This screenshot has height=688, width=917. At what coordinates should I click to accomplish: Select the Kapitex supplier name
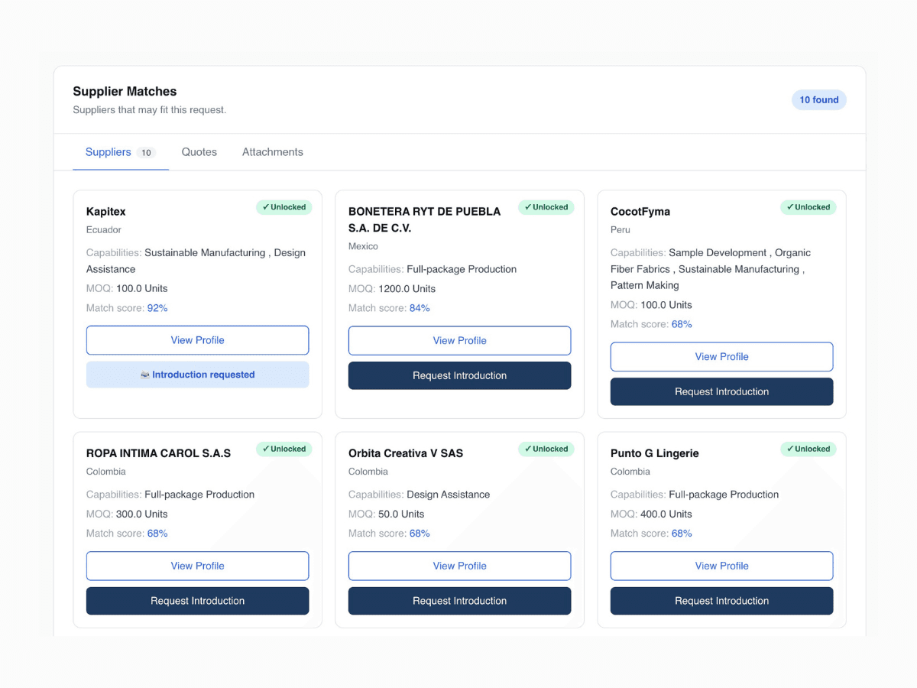pyautogui.click(x=106, y=212)
